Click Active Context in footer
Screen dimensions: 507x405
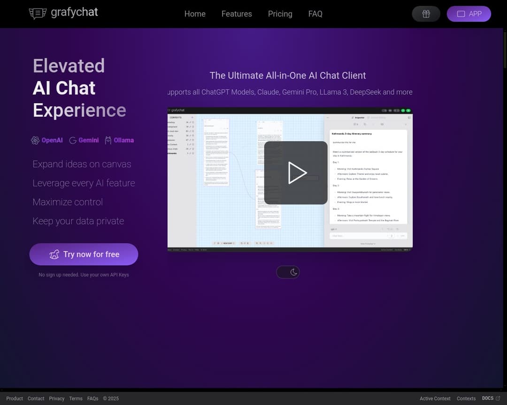435,398
